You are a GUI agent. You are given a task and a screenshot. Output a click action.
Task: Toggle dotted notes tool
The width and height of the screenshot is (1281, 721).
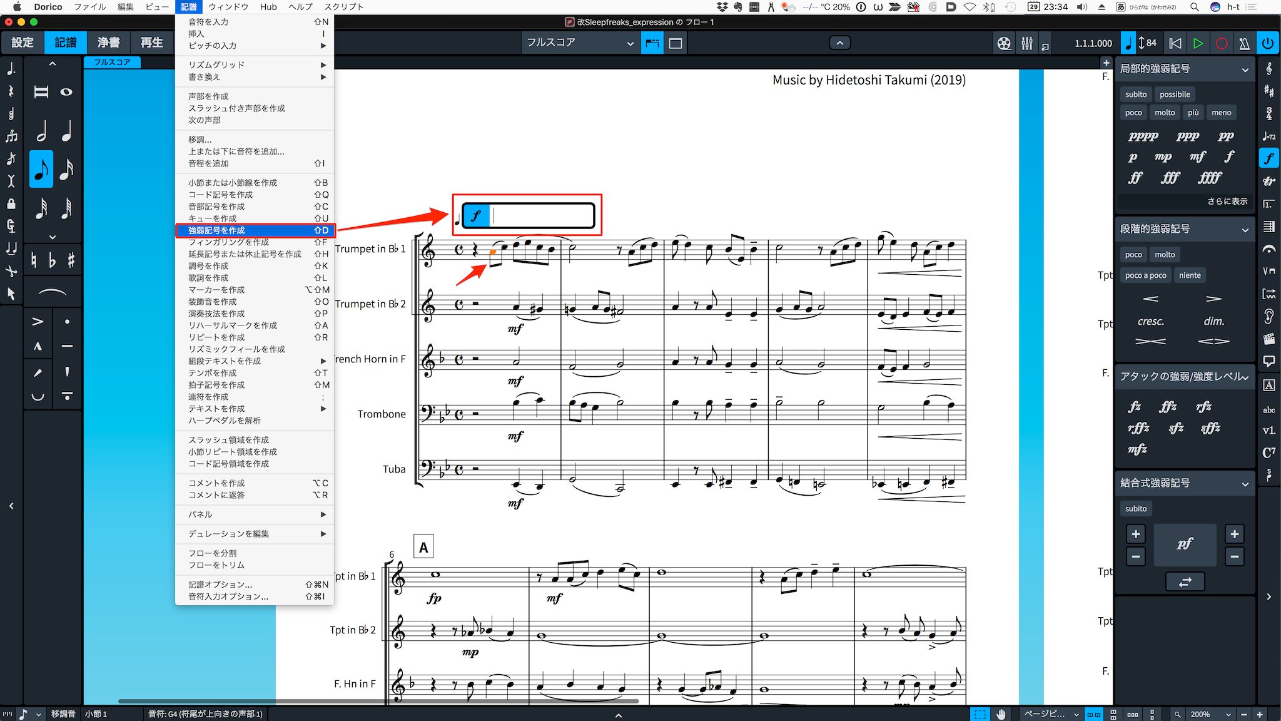pos(11,68)
